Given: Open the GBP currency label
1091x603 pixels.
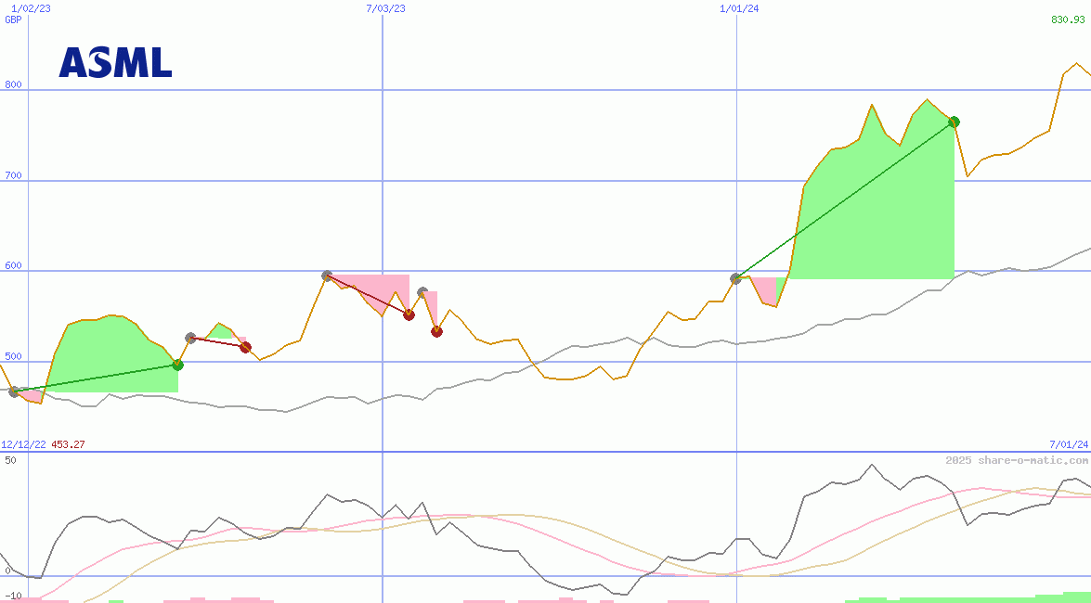Looking at the screenshot, I should [10, 19].
